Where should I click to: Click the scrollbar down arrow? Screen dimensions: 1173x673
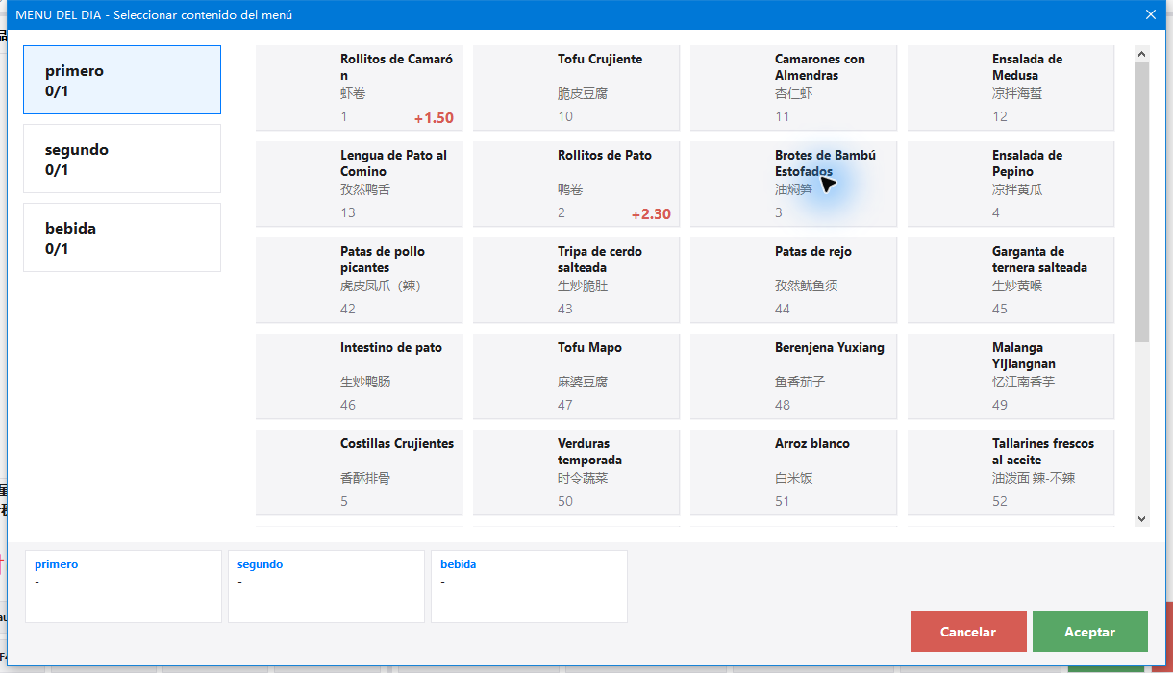coord(1142,518)
